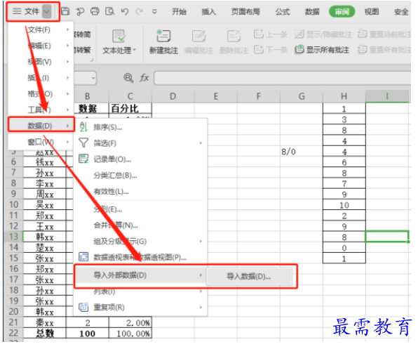Expand 插入(I) submenu
Viewport: 418px width, 349px height.
click(x=40, y=78)
